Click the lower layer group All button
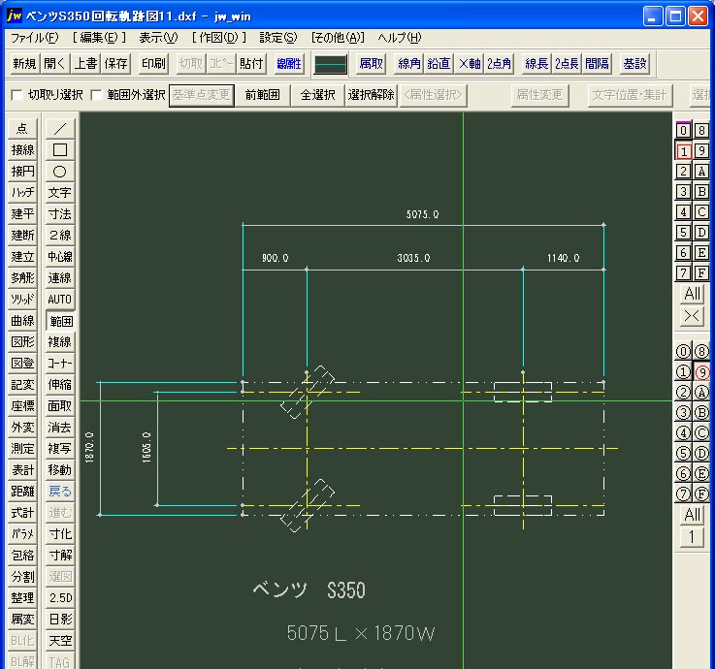Viewport: 715px width, 669px height. pos(692,515)
